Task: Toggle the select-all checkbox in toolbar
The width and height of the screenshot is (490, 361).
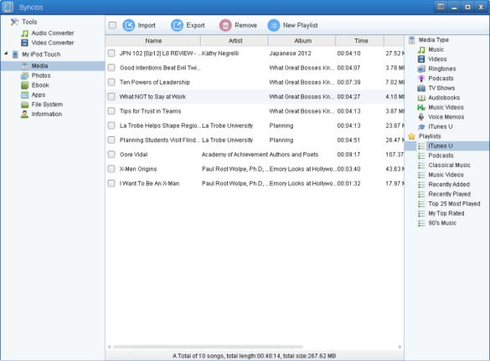Action: [112, 25]
